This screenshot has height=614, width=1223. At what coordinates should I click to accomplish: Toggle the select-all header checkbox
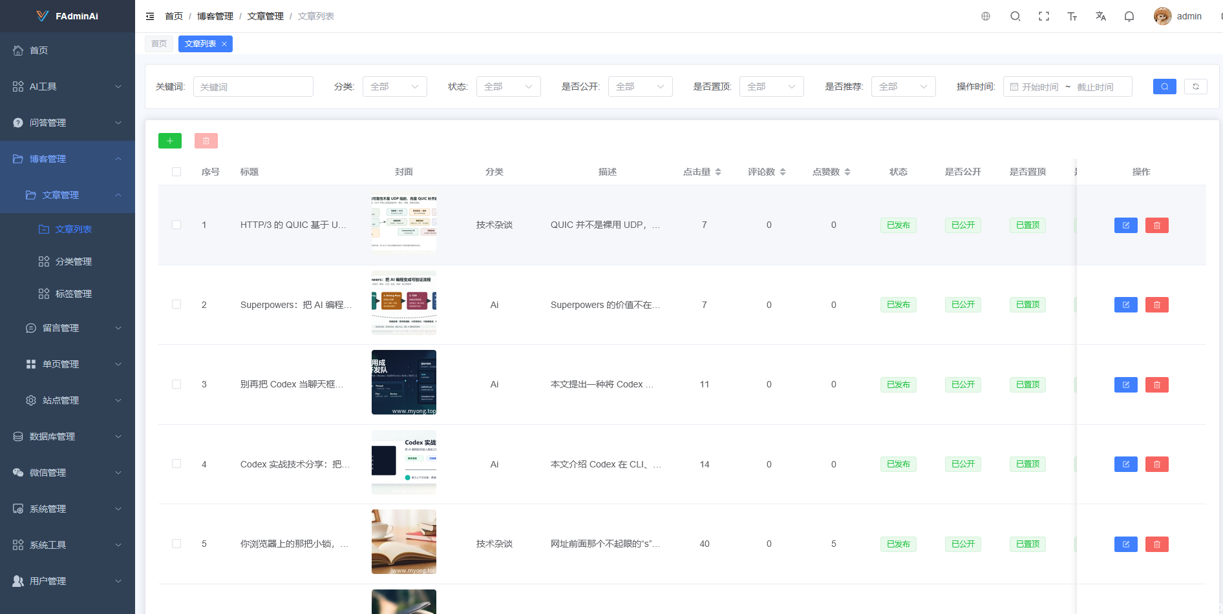(176, 172)
